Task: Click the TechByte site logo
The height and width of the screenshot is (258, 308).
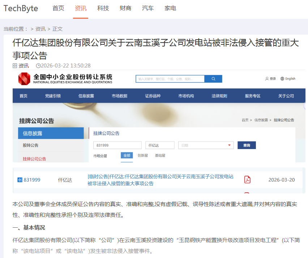Action: point(21,8)
